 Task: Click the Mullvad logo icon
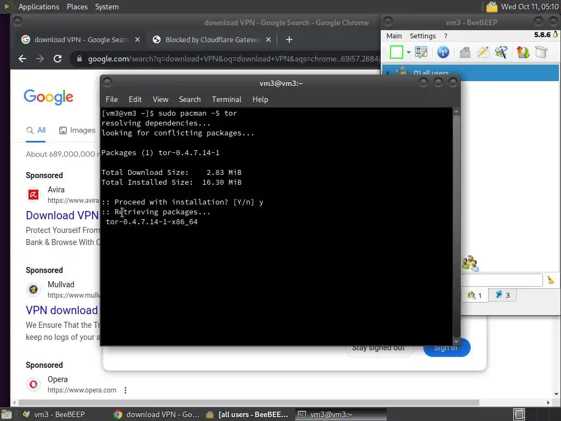pos(33,289)
